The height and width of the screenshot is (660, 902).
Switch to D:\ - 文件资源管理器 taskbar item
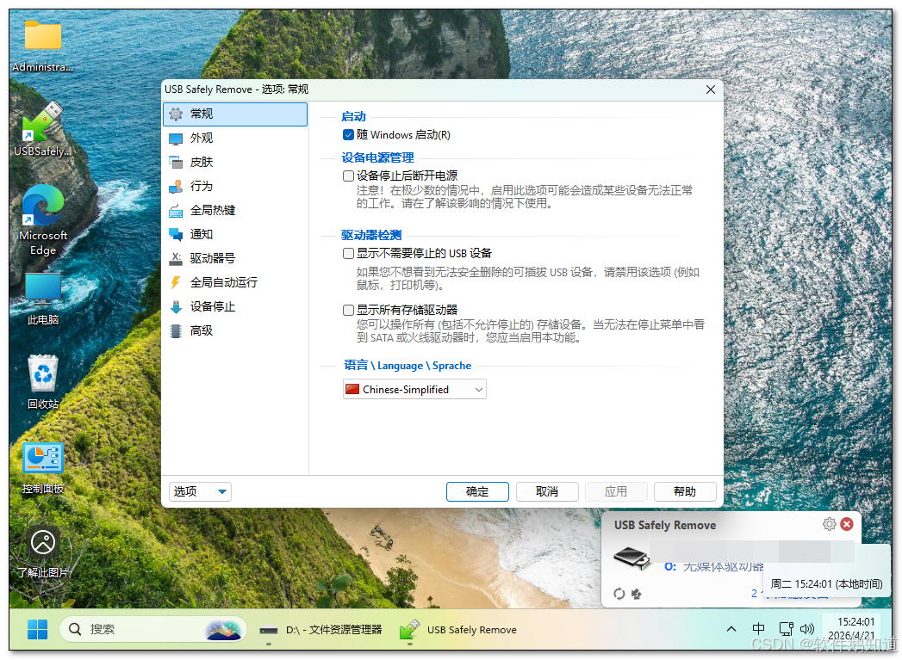[321, 630]
